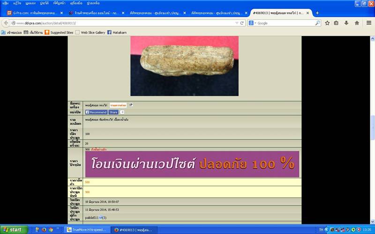Open the downloads arrow icon
This screenshot has height=234, width=375.
tap(346, 23)
